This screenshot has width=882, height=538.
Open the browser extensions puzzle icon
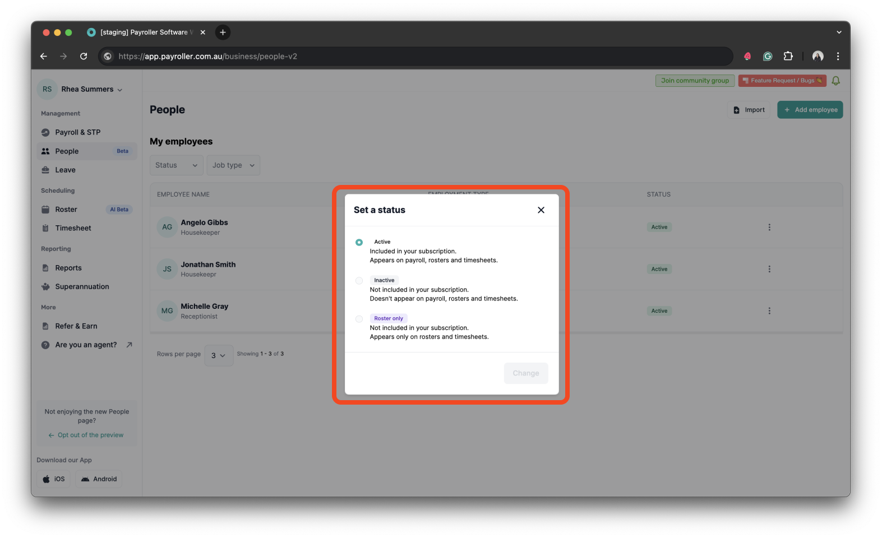788,56
